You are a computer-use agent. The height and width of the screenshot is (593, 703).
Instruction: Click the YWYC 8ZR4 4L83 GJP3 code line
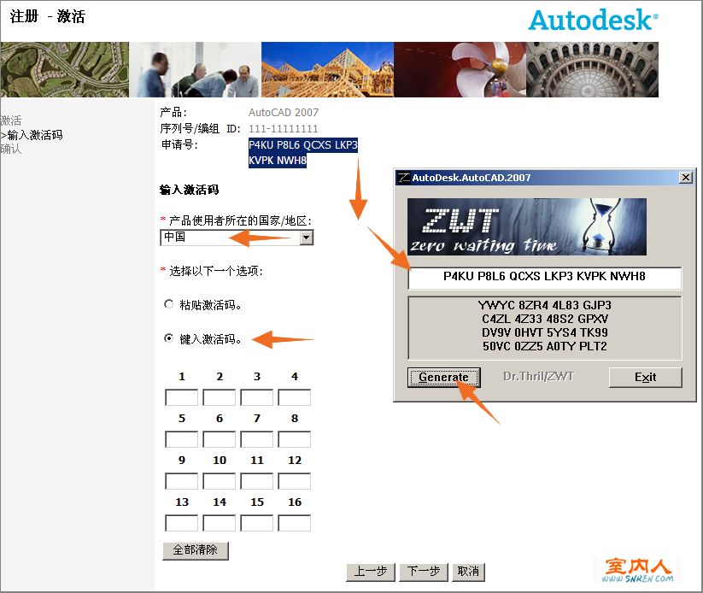point(545,305)
